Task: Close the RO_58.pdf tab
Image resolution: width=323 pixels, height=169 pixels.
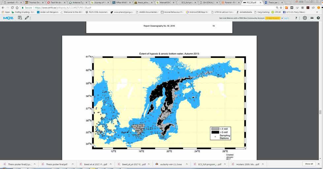Action: click(260, 2)
